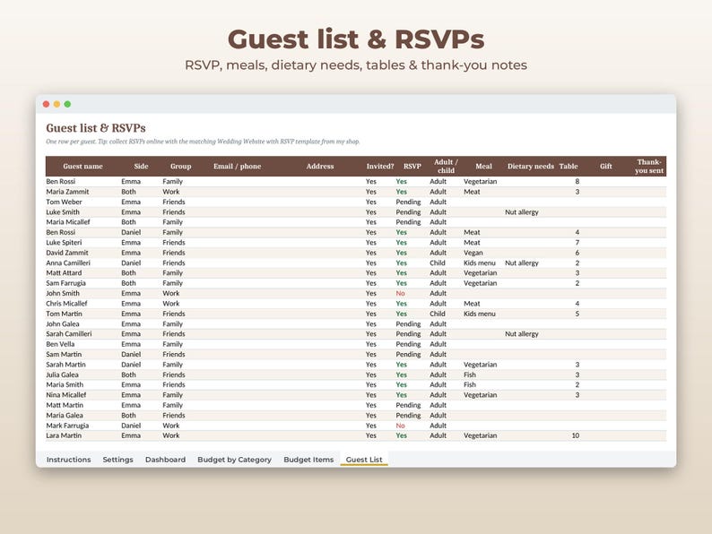Switch to the Instructions sheet tab
The image size is (712, 534).
click(68, 460)
